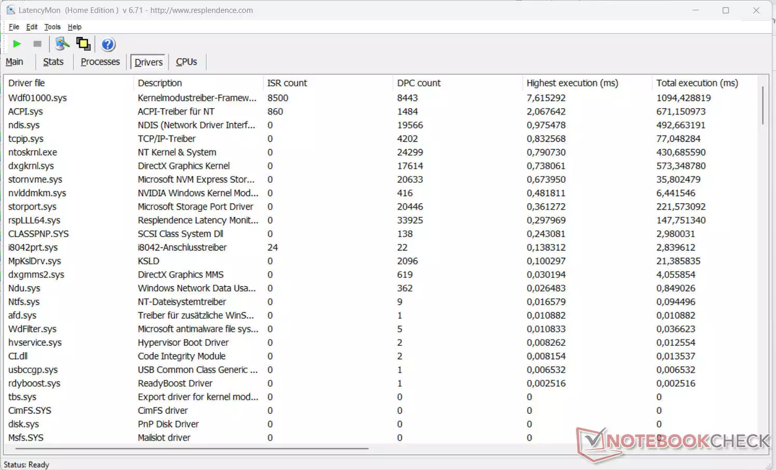776x470 pixels.
Task: Sort by Total execution (ms) header
Action: pos(705,83)
